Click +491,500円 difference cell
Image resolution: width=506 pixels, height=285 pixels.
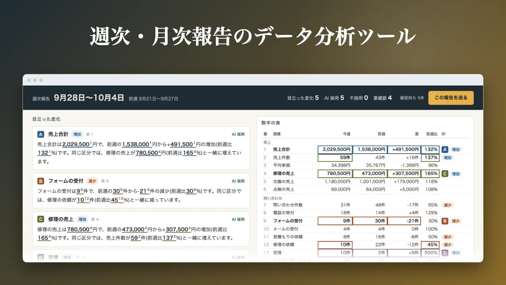point(404,150)
